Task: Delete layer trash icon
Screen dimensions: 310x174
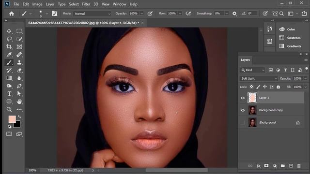Action: (x=299, y=166)
